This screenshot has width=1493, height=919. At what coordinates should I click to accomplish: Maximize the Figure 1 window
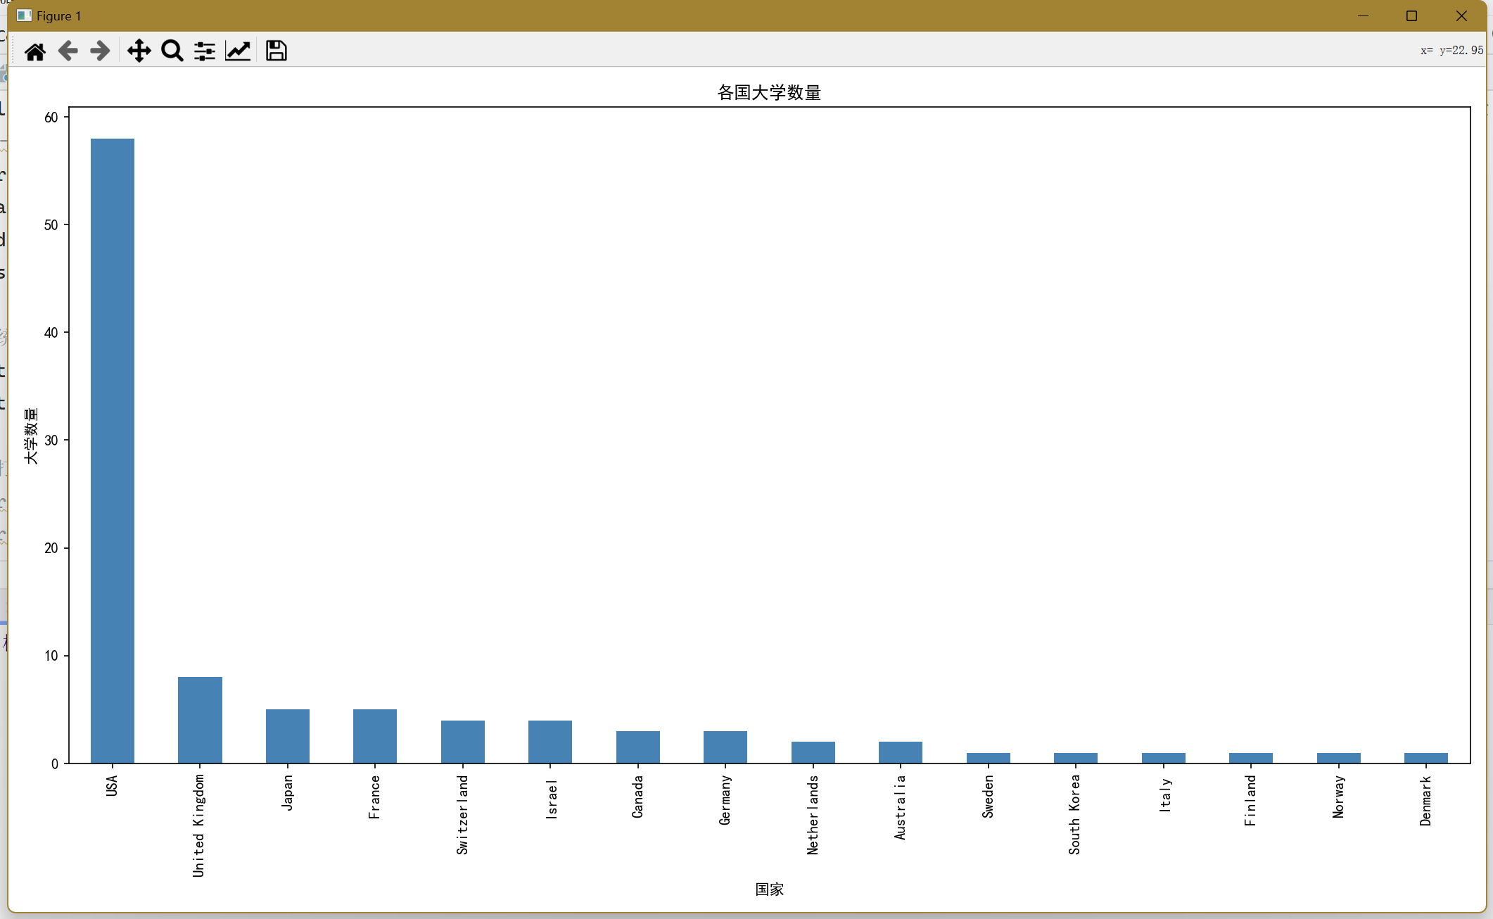tap(1412, 15)
